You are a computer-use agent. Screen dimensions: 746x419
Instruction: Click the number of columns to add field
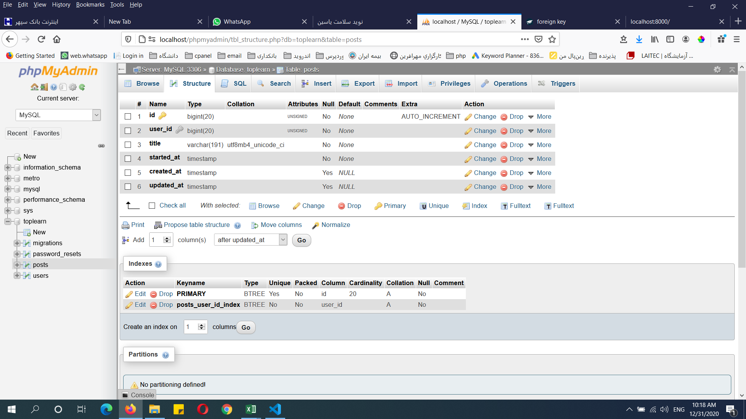[x=161, y=240]
